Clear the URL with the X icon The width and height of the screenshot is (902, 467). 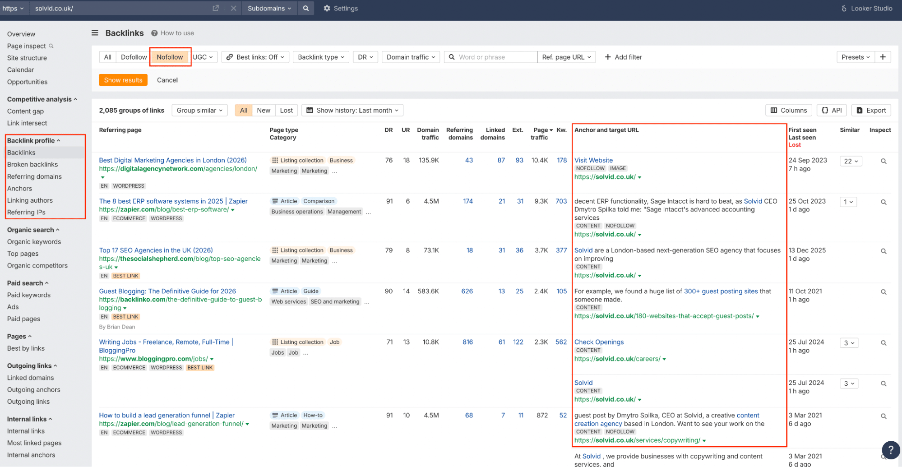tap(233, 8)
